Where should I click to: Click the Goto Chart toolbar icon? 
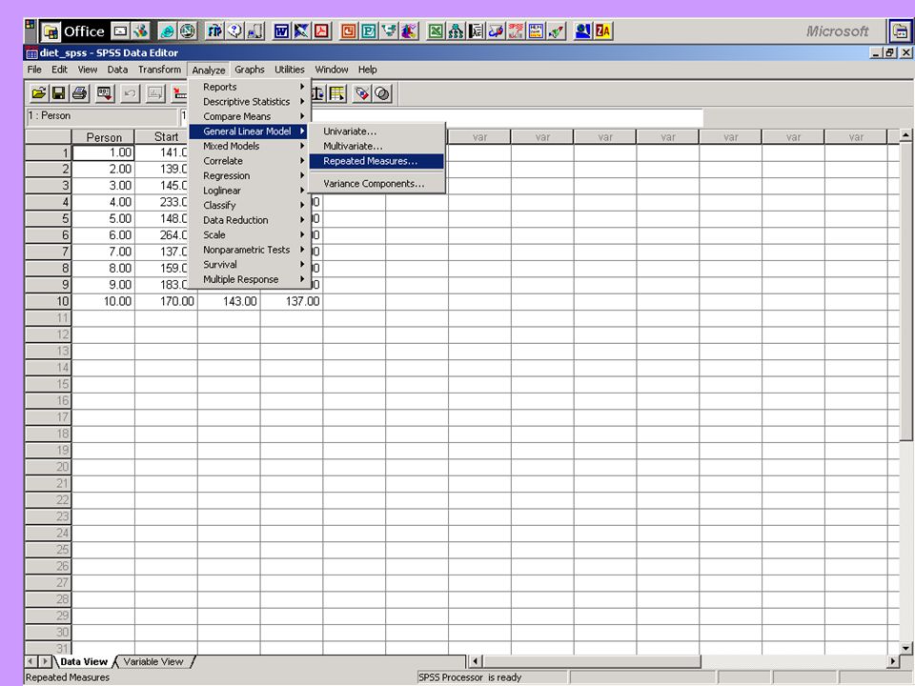click(x=154, y=93)
